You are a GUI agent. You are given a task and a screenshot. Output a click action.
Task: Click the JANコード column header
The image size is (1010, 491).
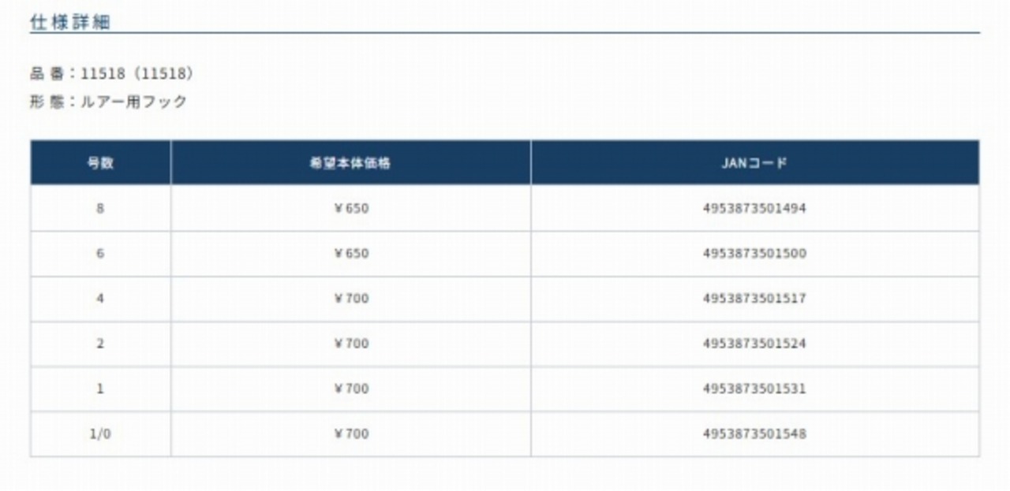pyautogui.click(x=754, y=163)
